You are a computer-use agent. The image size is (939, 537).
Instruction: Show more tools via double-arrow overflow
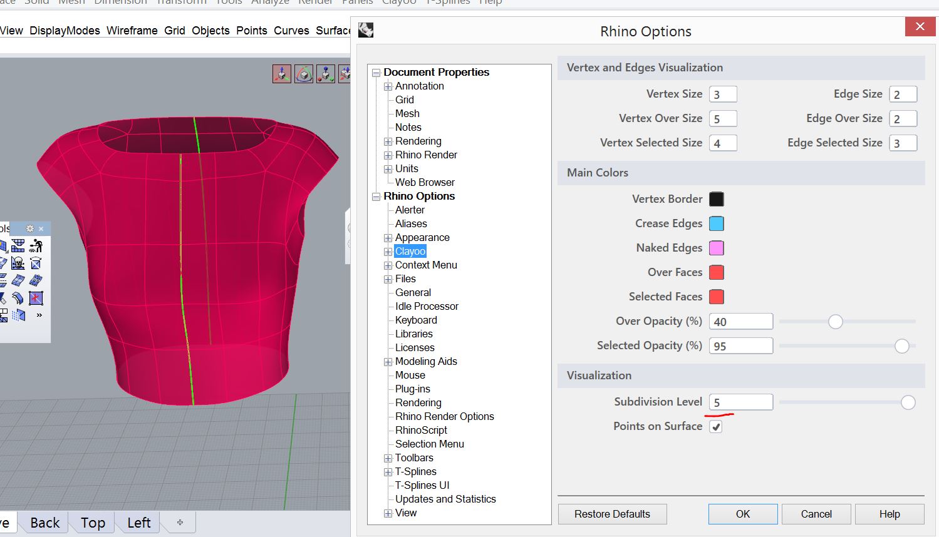39,315
